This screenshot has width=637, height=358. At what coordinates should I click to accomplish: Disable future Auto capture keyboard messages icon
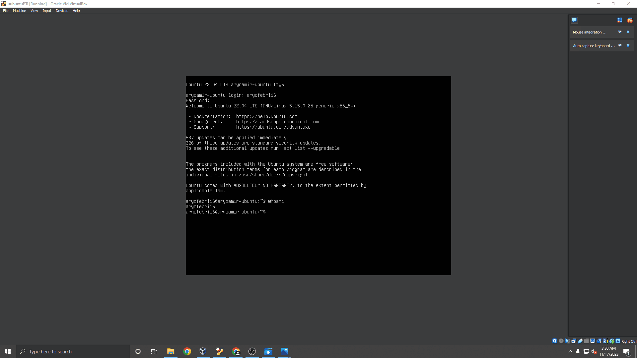[x=620, y=45]
